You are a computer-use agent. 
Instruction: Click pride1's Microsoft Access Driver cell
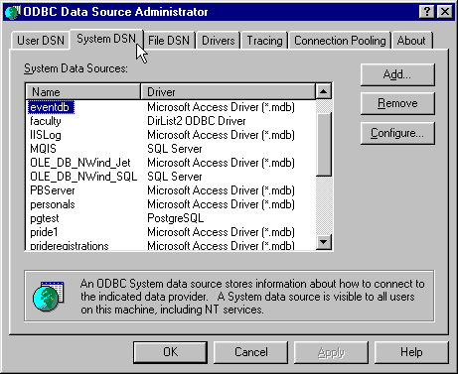[221, 232]
